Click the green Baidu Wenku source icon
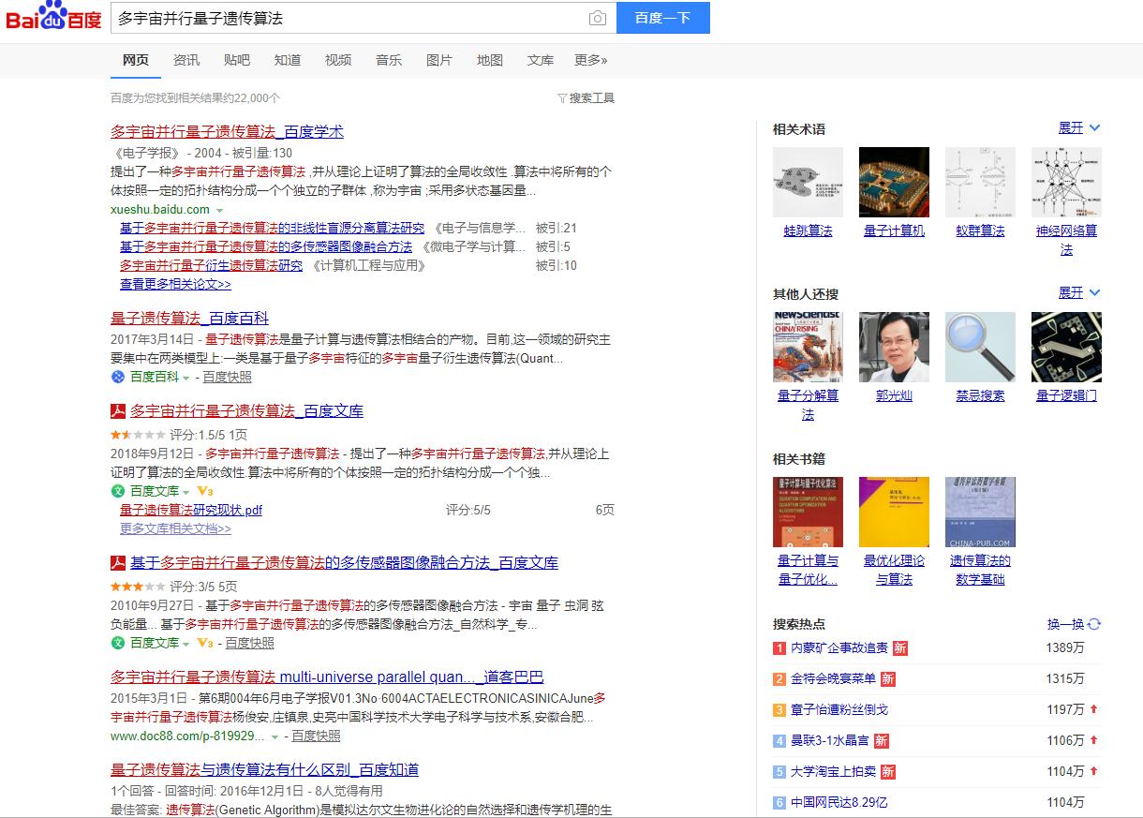This screenshot has height=818, width=1143. 118,491
